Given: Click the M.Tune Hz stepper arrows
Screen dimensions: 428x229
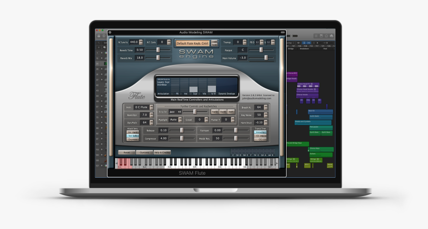Looking at the screenshot, I should 141,42.
